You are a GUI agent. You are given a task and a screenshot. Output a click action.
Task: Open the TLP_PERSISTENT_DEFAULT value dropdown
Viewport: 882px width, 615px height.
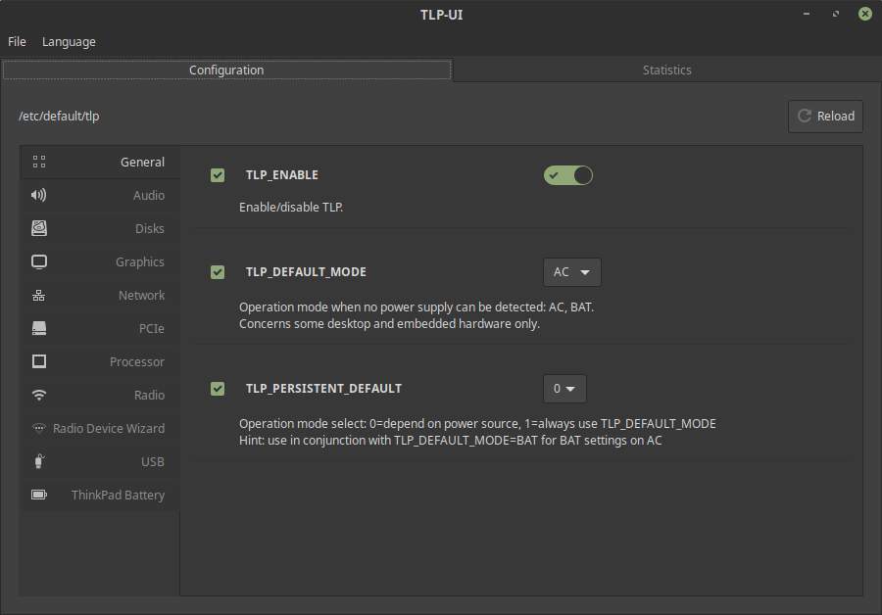564,389
